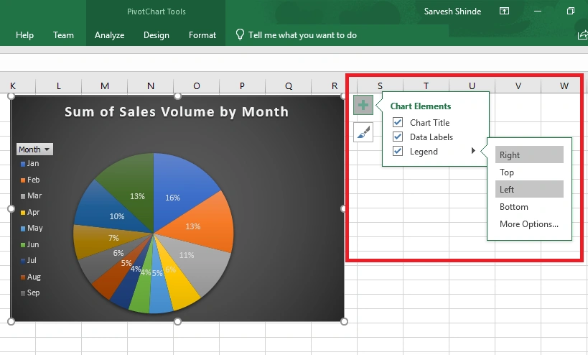588x355 pixels.
Task: Select column header K
Action: tap(13, 86)
